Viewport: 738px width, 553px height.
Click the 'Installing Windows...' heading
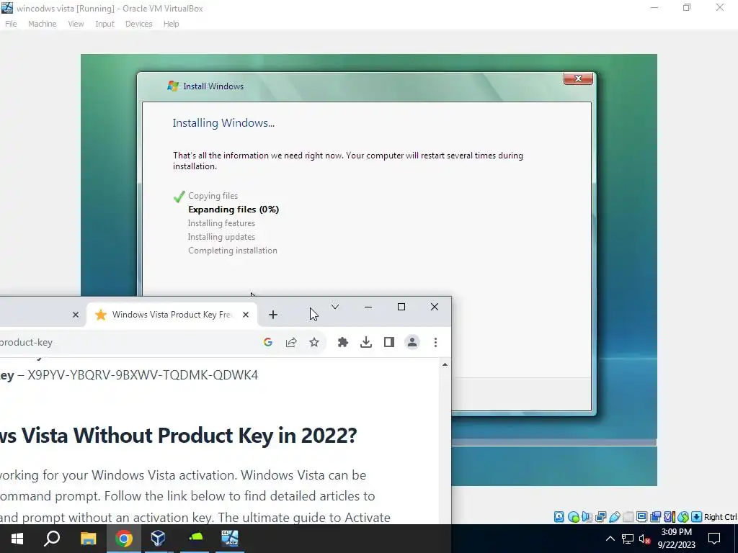click(x=223, y=122)
